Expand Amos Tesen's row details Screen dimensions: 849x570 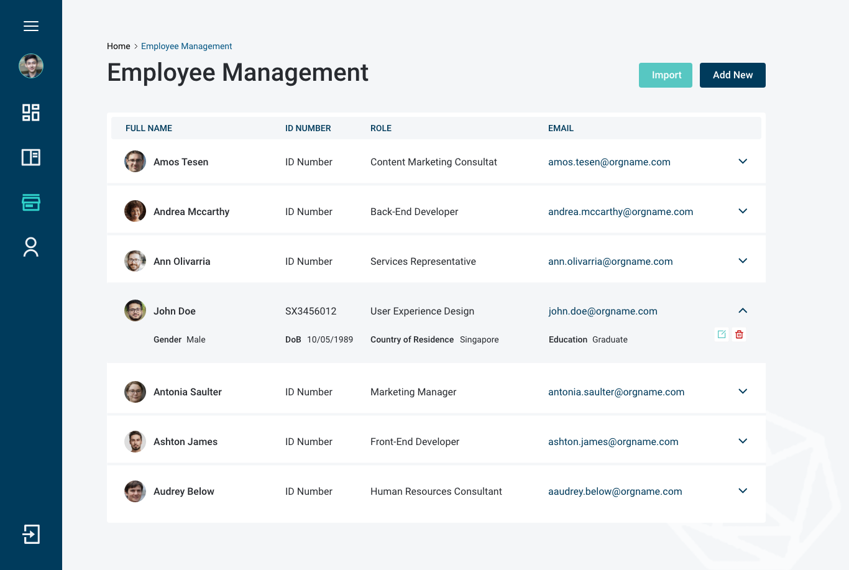[x=743, y=162]
